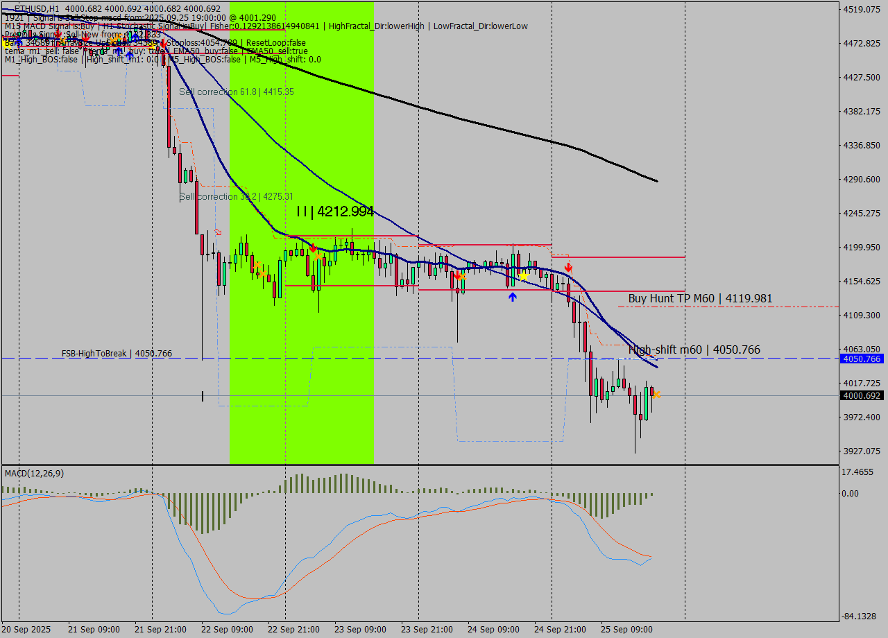Click the FSB-HighToBreak 4050.766 label
This screenshot has height=638, width=888.
tap(117, 354)
